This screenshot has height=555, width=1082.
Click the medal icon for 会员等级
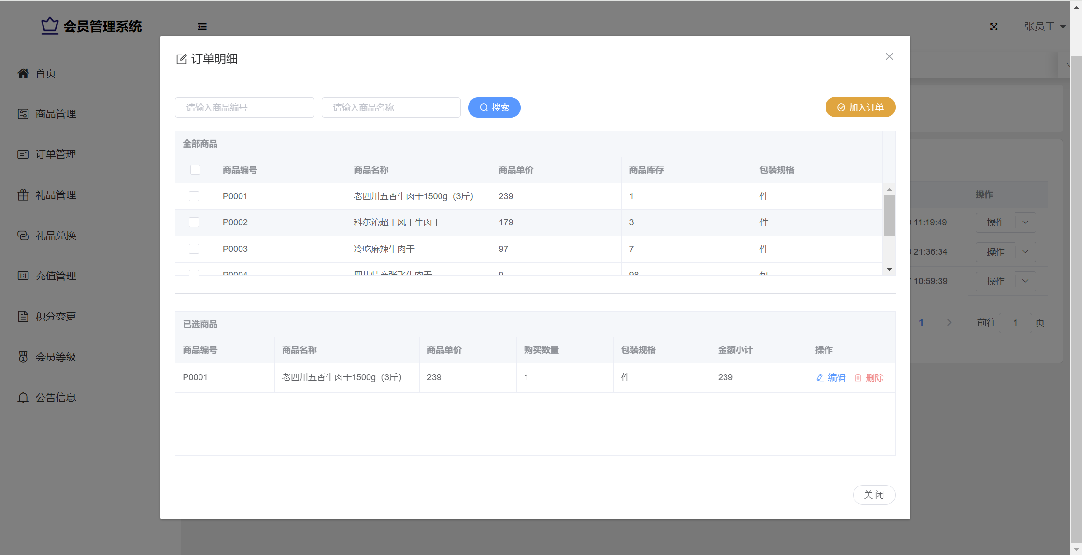[x=23, y=357]
